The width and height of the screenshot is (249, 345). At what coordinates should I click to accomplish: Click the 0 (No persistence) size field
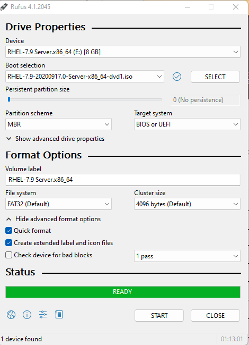(x=205, y=100)
